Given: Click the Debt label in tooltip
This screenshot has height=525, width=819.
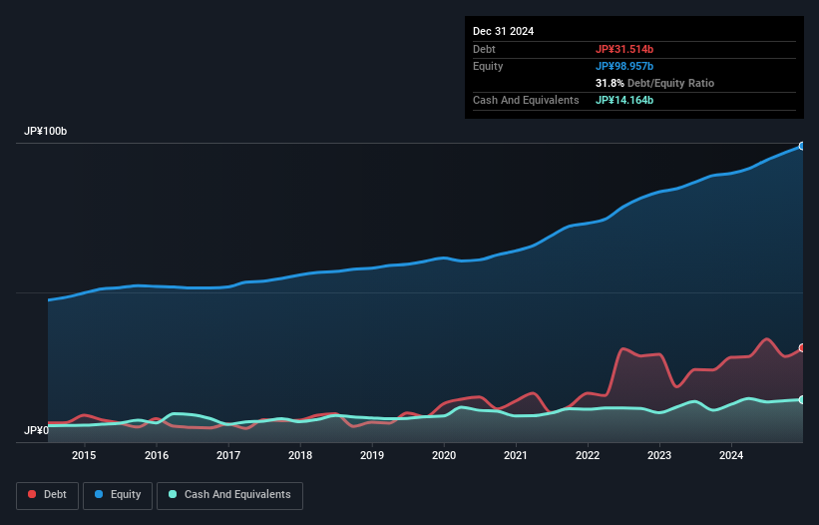Looking at the screenshot, I should (484, 49).
